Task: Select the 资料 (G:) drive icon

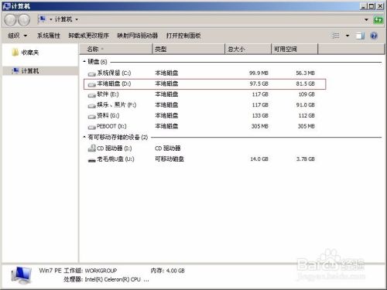Action: pyautogui.click(x=91, y=117)
